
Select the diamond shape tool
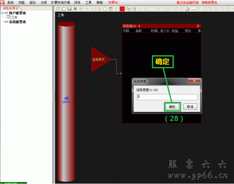163,9
